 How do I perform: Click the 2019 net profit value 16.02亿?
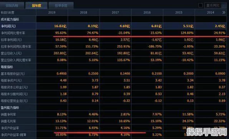click(60, 26)
